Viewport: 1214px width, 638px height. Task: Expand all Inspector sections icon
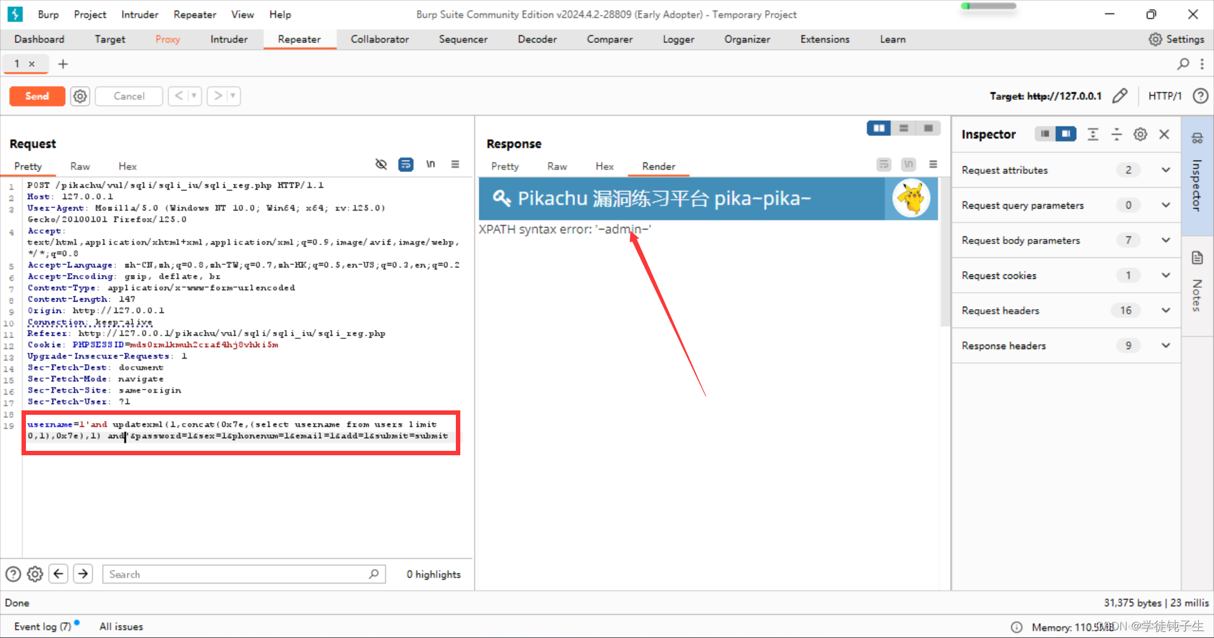click(1093, 134)
